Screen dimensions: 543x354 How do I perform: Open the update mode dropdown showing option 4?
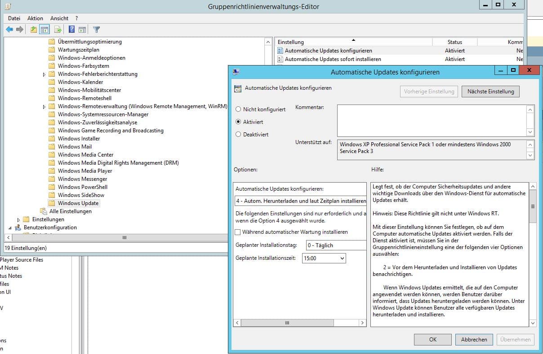click(301, 201)
